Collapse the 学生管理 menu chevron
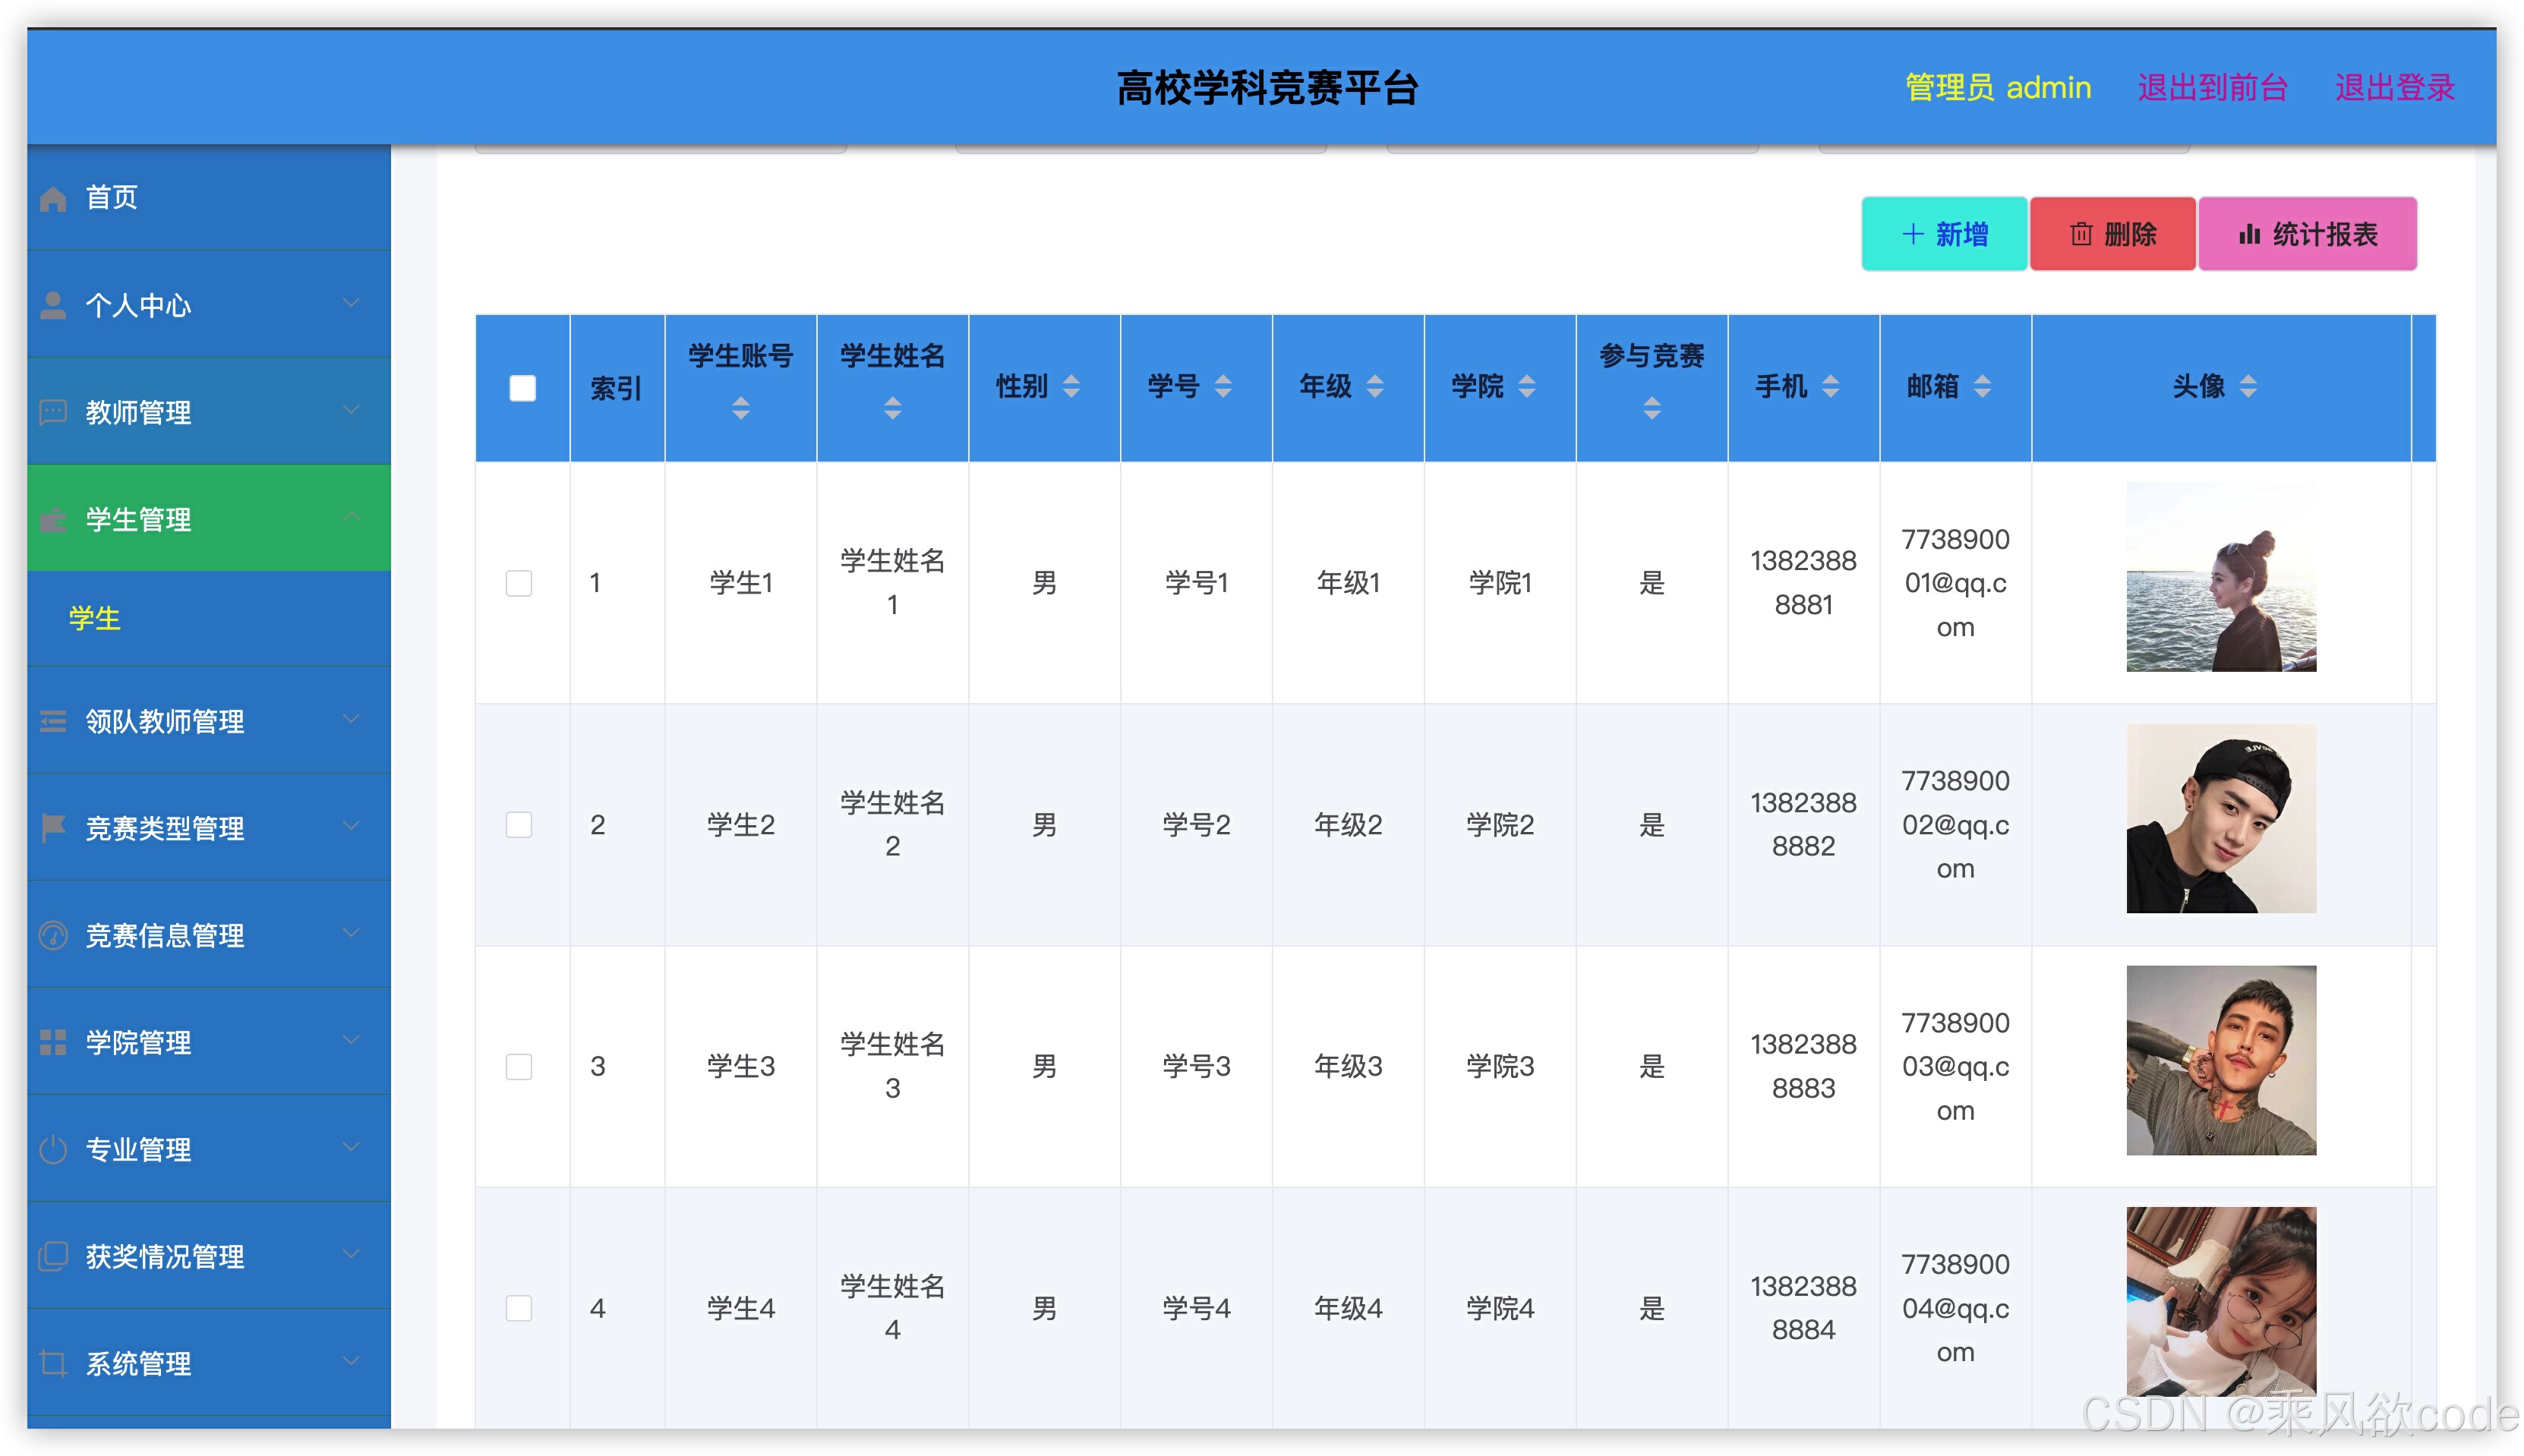Image resolution: width=2524 pixels, height=1456 pixels. tap(351, 518)
